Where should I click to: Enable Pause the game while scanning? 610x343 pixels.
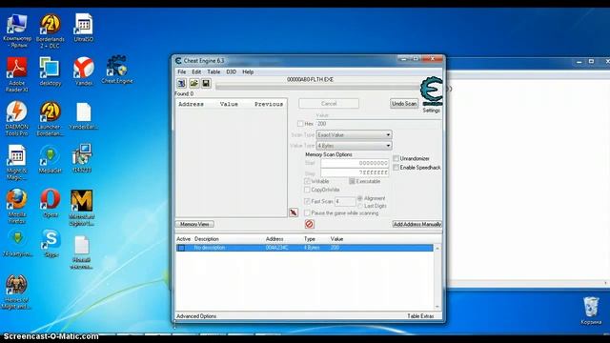tap(307, 213)
